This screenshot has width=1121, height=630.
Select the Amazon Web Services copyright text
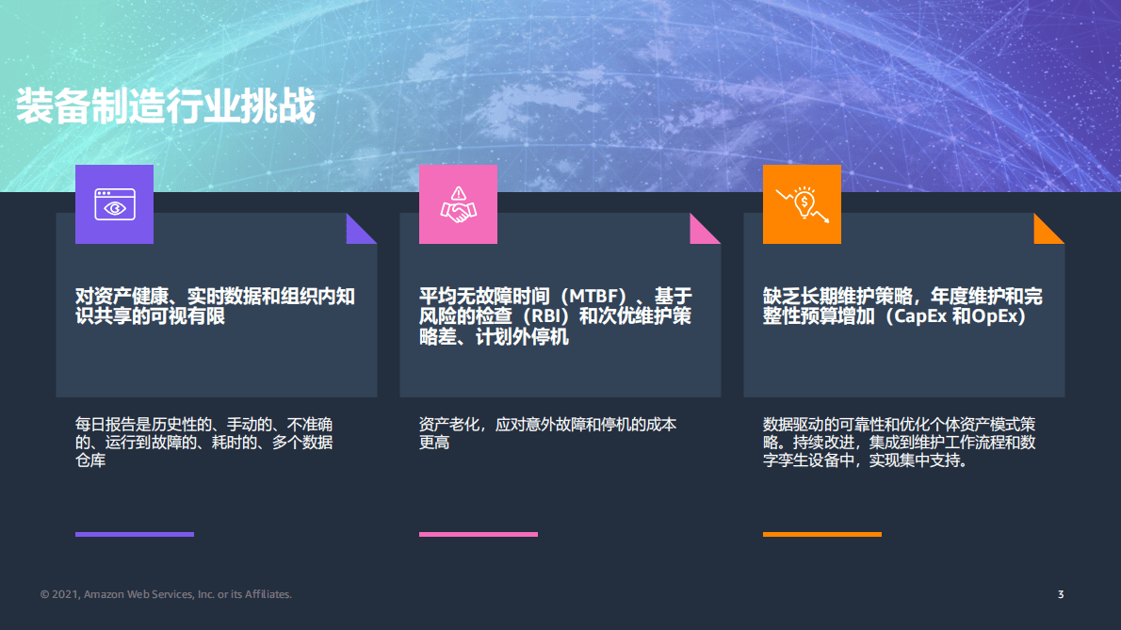click(167, 594)
